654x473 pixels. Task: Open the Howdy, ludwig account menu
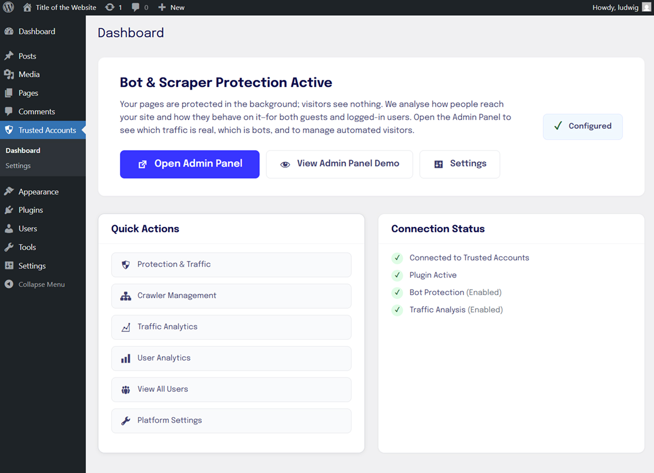click(x=615, y=7)
